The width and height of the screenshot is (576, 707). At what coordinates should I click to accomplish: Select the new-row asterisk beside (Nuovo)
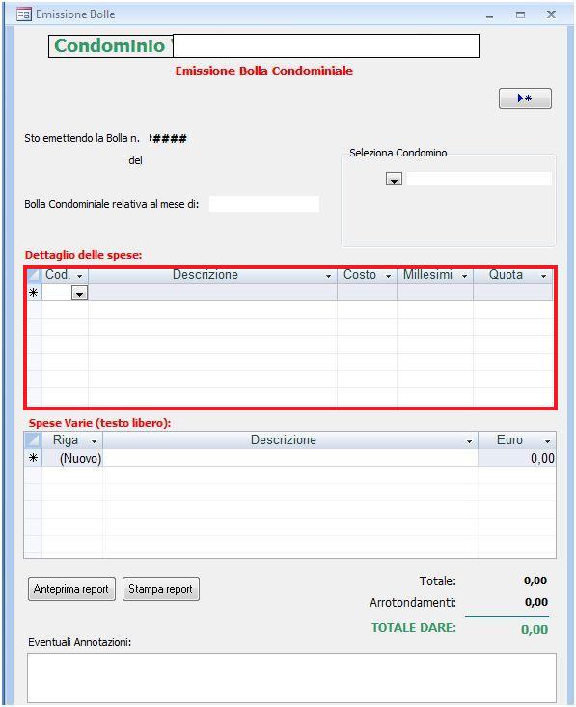pos(33,458)
